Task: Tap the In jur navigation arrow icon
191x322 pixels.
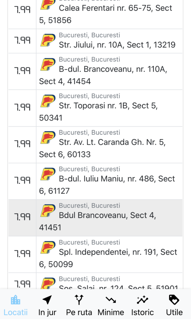Action: point(47,300)
